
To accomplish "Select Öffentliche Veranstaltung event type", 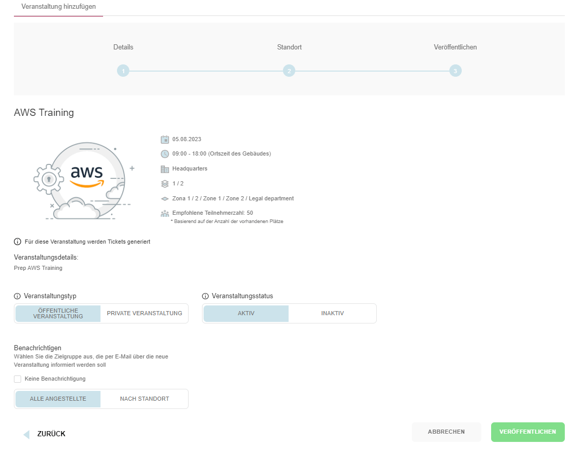I will click(58, 313).
